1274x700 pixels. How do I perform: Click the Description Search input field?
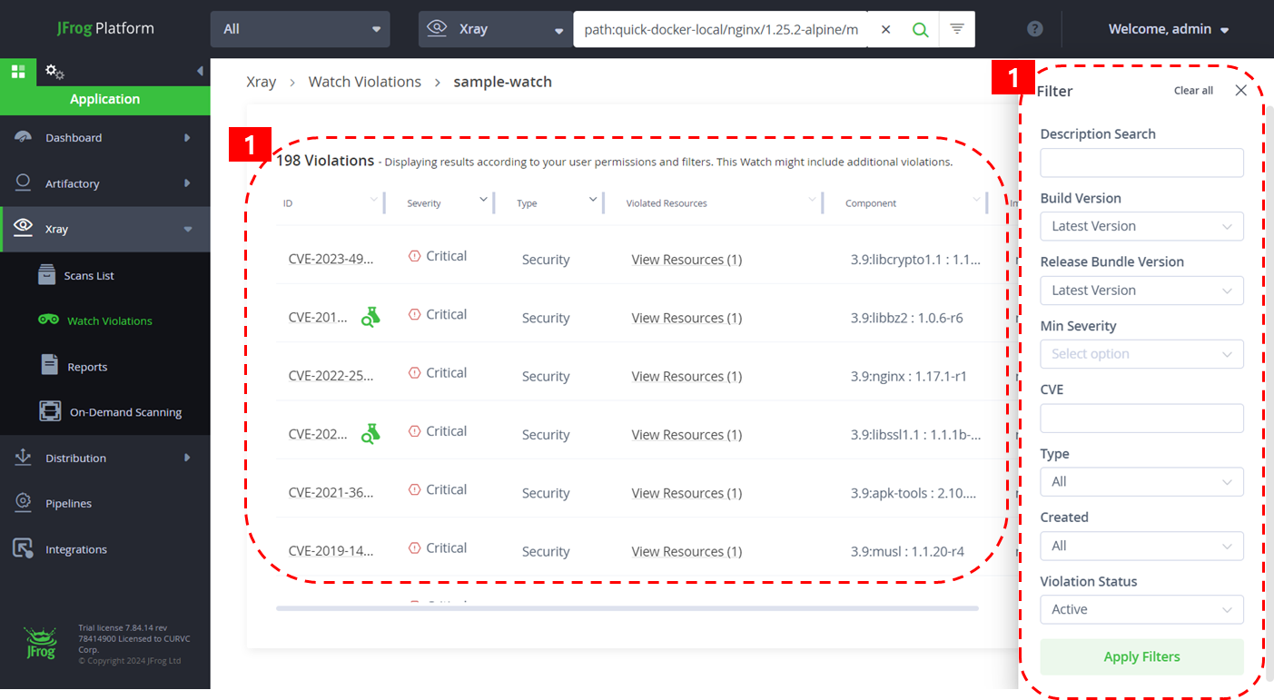(1141, 163)
